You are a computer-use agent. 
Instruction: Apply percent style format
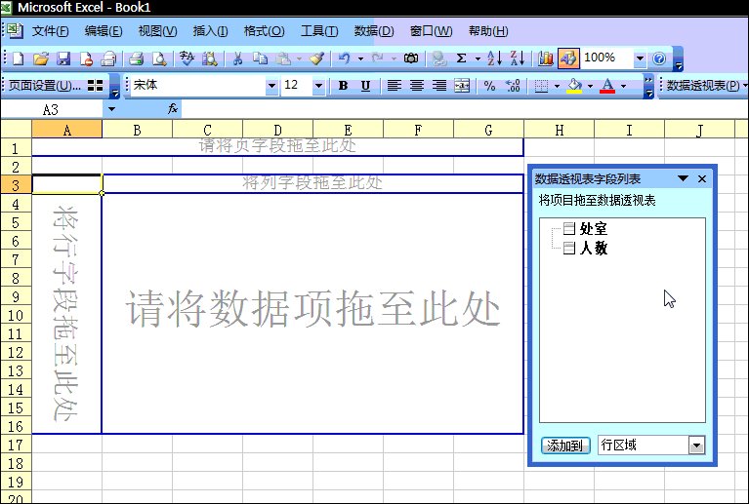489,86
